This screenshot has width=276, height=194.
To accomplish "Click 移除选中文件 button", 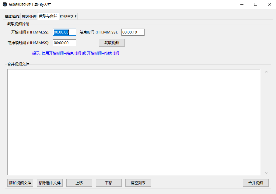I will 50,183.
